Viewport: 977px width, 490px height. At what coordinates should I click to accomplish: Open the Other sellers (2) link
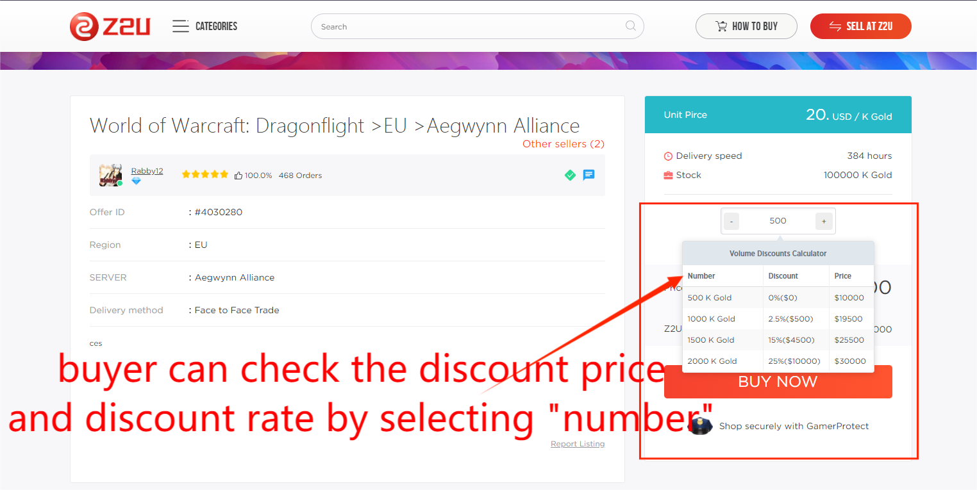[564, 144]
